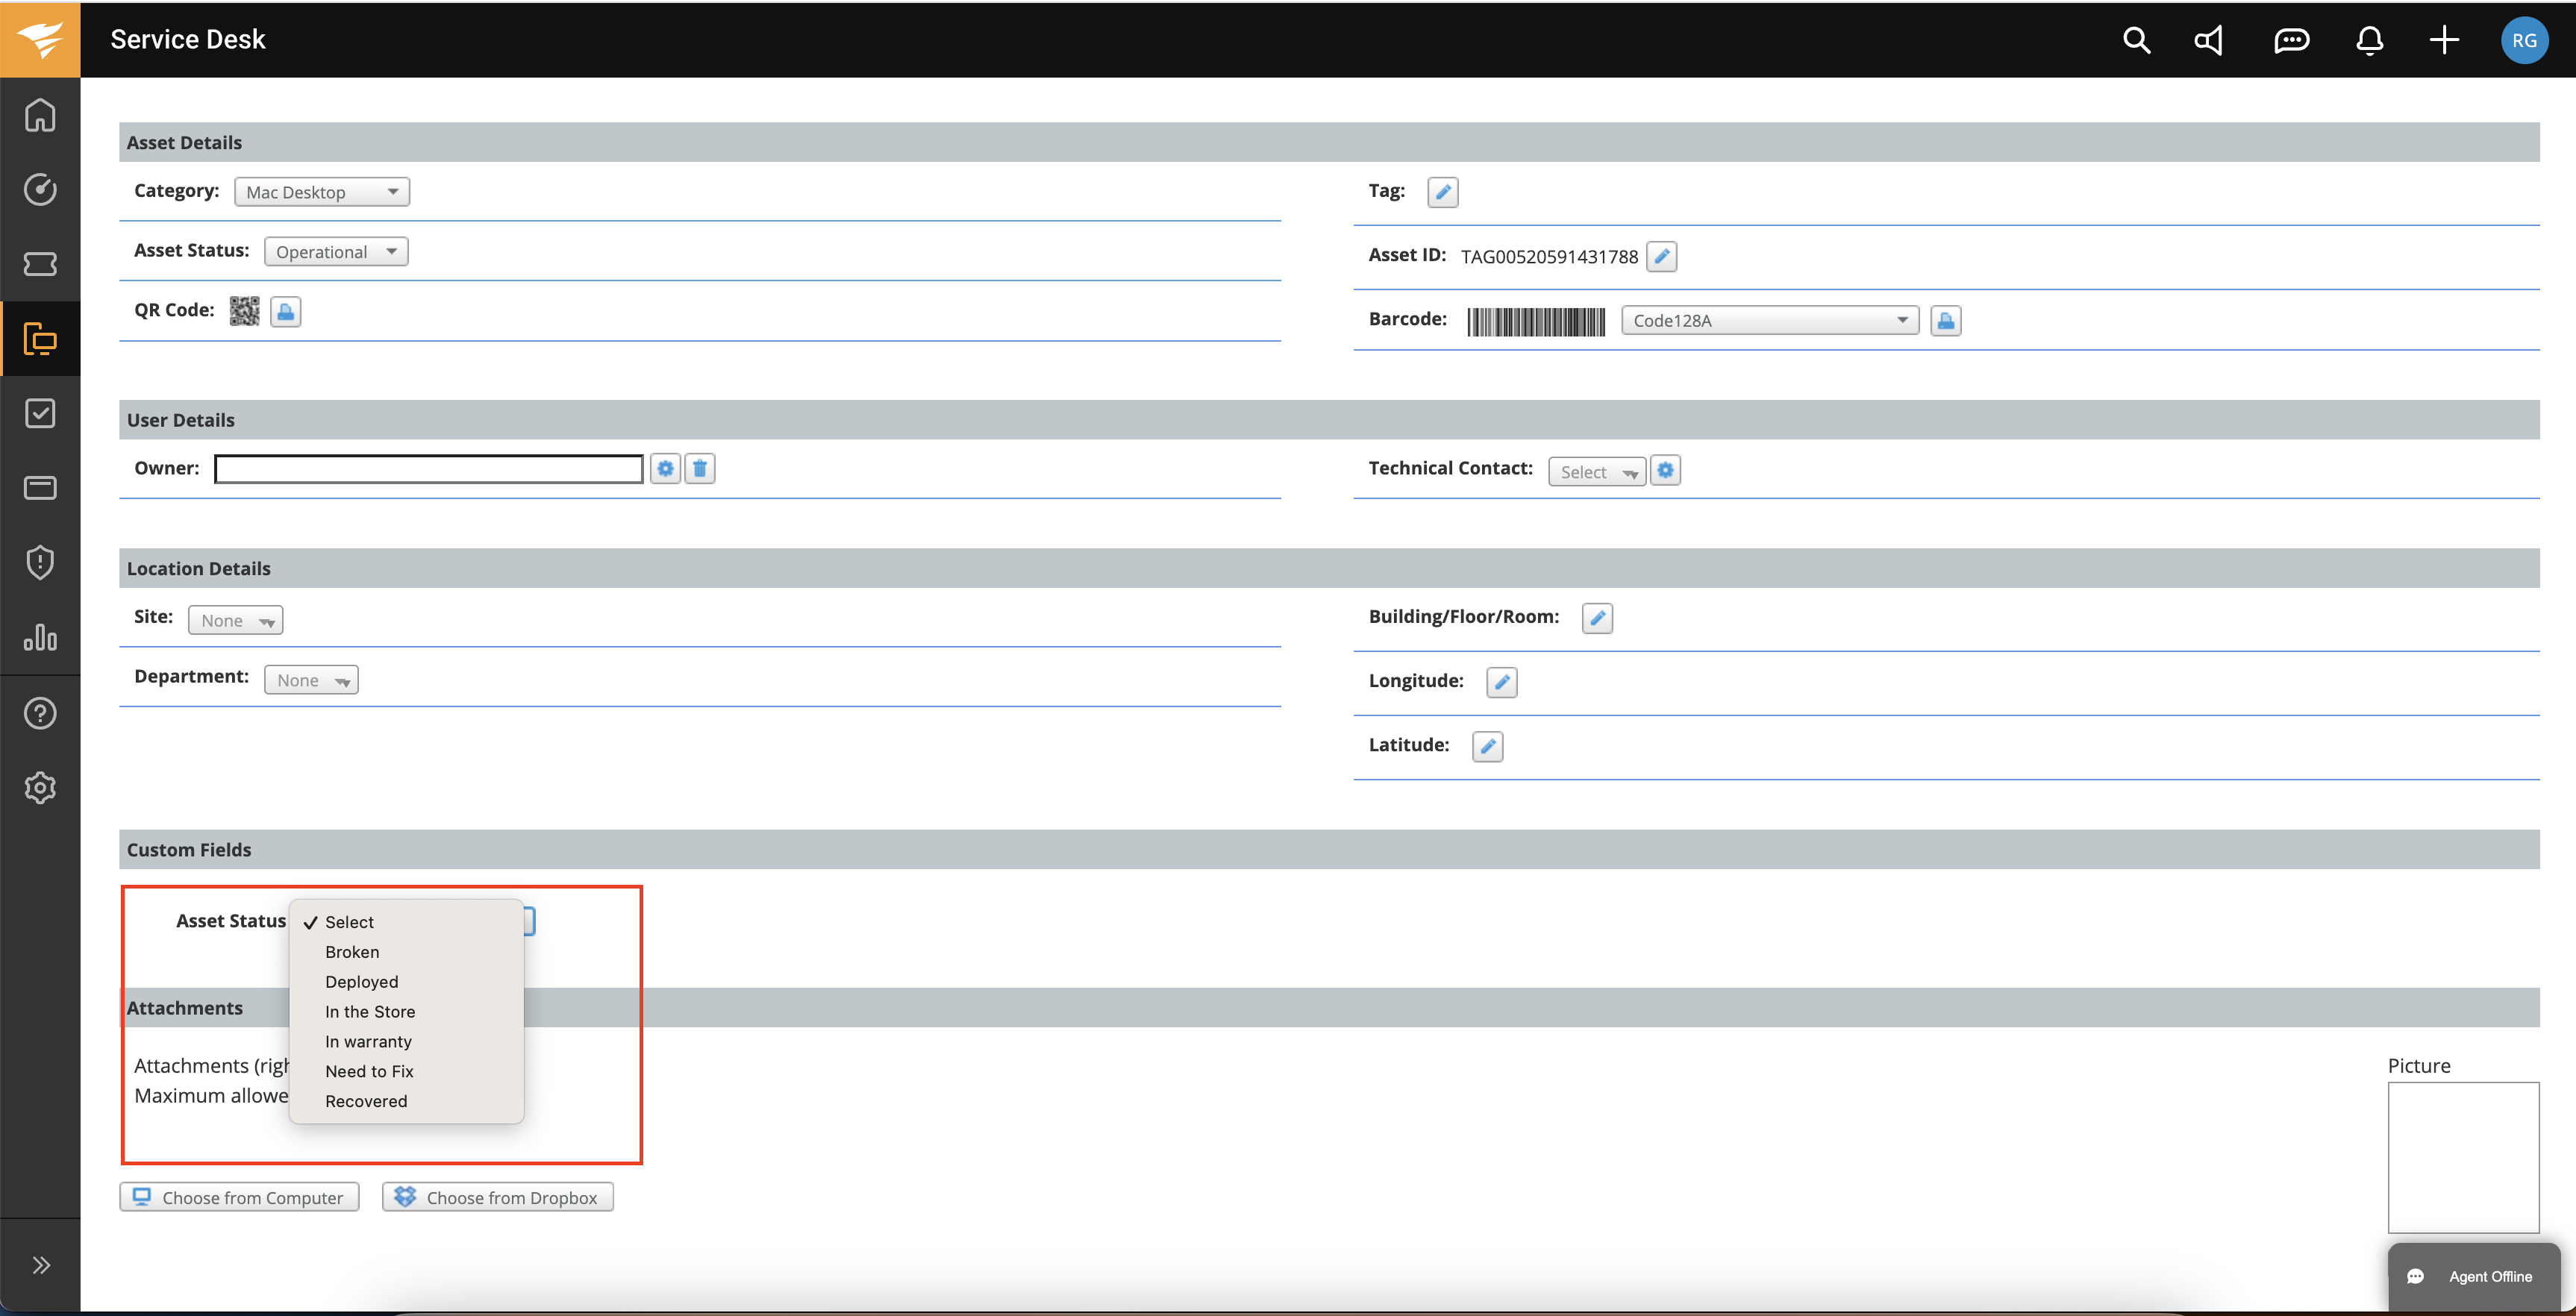
Task: Open the Category Mac Desktop dropdown
Action: [x=321, y=192]
